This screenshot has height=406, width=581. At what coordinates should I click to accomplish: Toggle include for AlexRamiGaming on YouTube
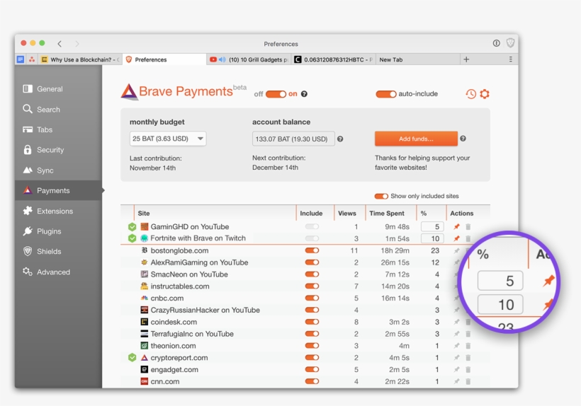tap(312, 262)
